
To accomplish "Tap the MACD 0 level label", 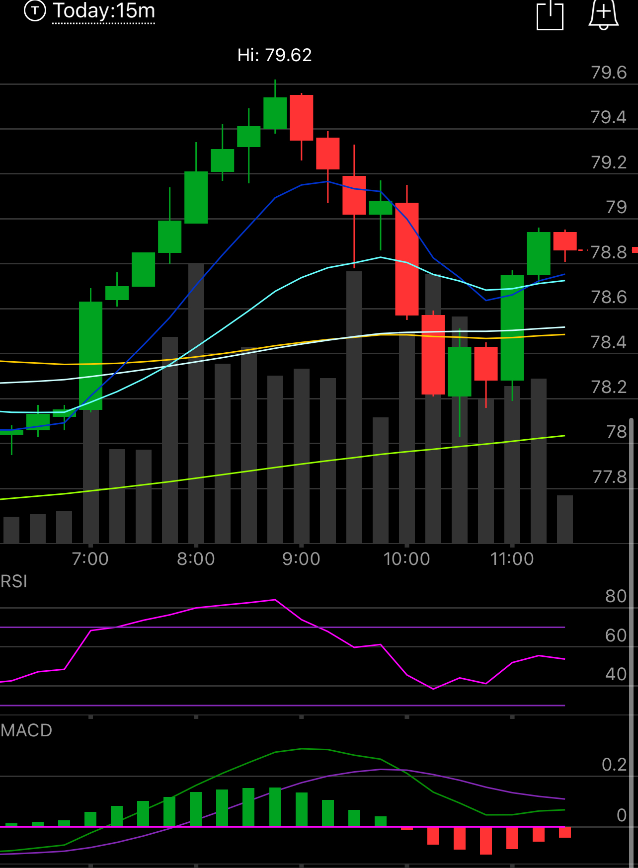I will [622, 815].
